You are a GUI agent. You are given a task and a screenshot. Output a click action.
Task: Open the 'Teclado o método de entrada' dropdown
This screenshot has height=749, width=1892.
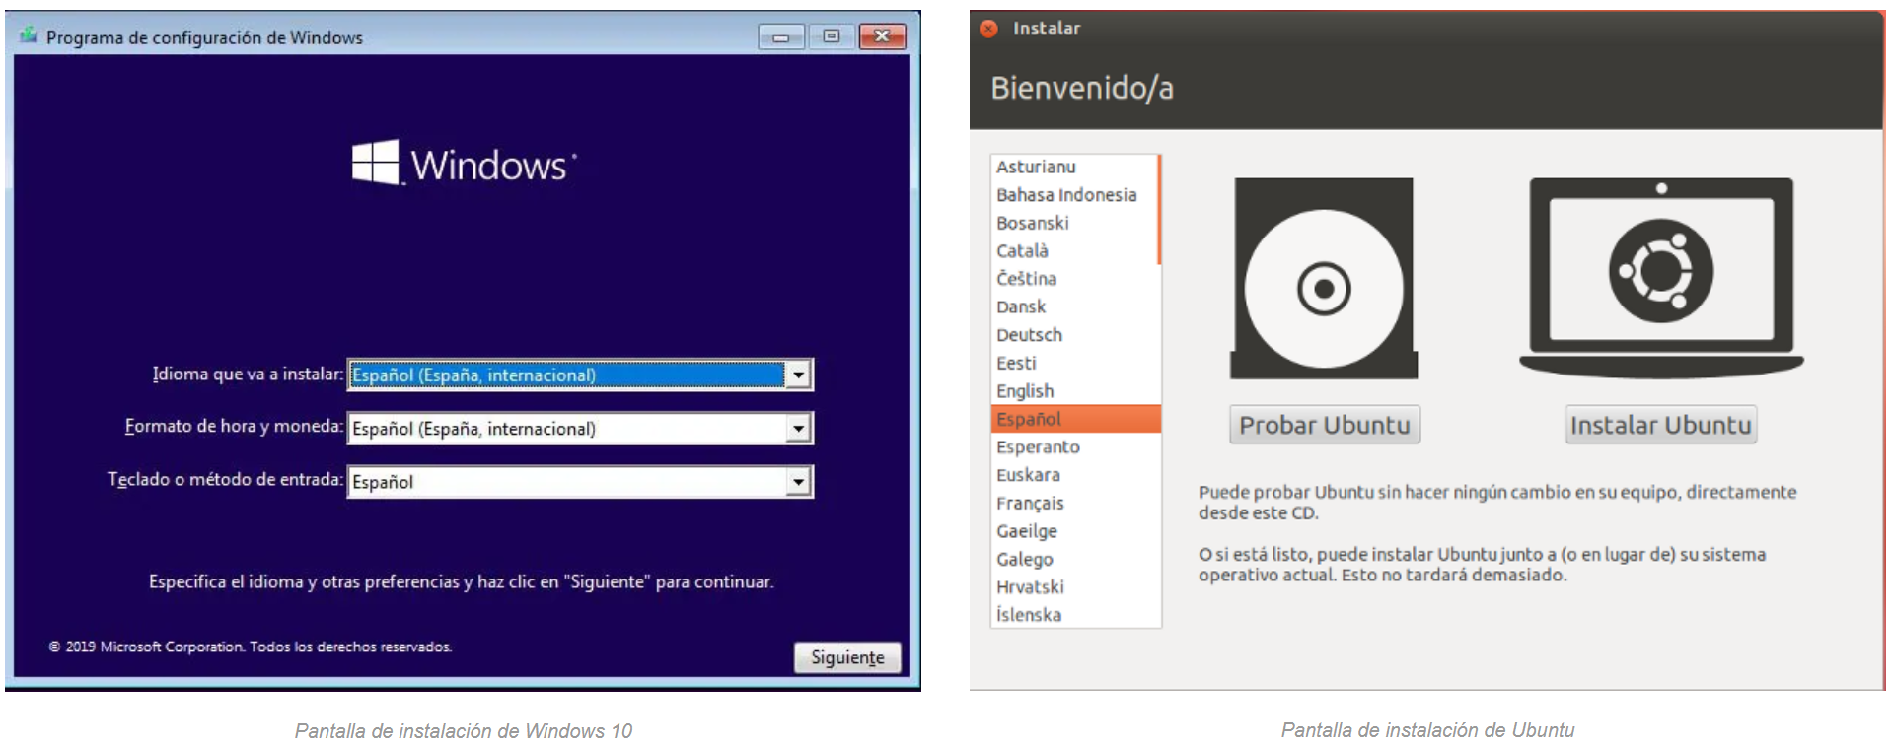[x=798, y=481]
